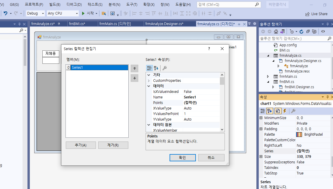The width and height of the screenshot is (333, 189).
Task: Click the main search box 검색 (Ctrl+Q)
Action: [x=229, y=4]
